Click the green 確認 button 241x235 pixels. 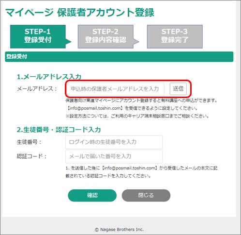click(92, 195)
